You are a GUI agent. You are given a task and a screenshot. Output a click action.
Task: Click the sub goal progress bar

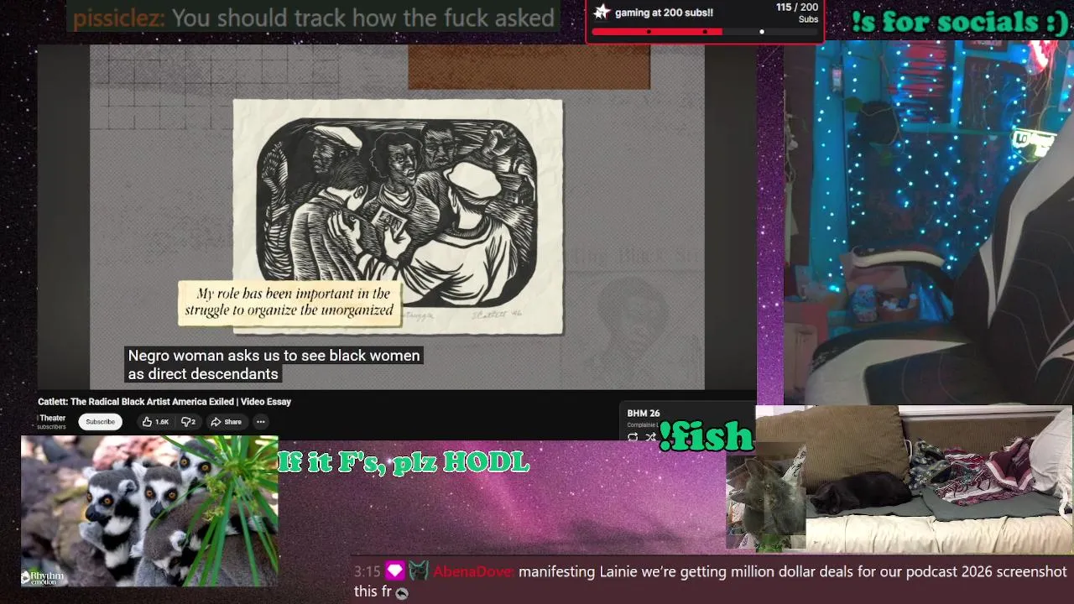pyautogui.click(x=705, y=32)
